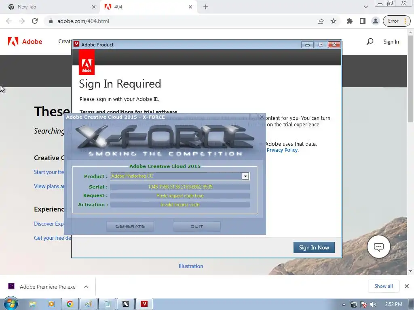Click the Start your free link on the page
Image resolution: width=414 pixels, height=310 pixels.
click(49, 172)
